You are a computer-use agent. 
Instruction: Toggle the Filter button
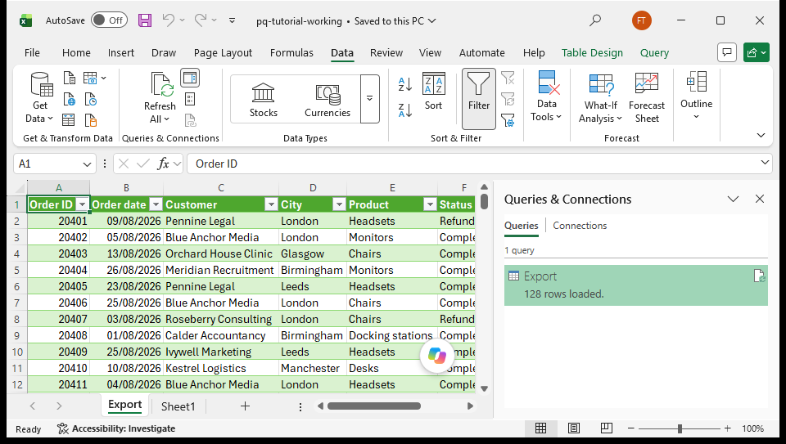479,99
